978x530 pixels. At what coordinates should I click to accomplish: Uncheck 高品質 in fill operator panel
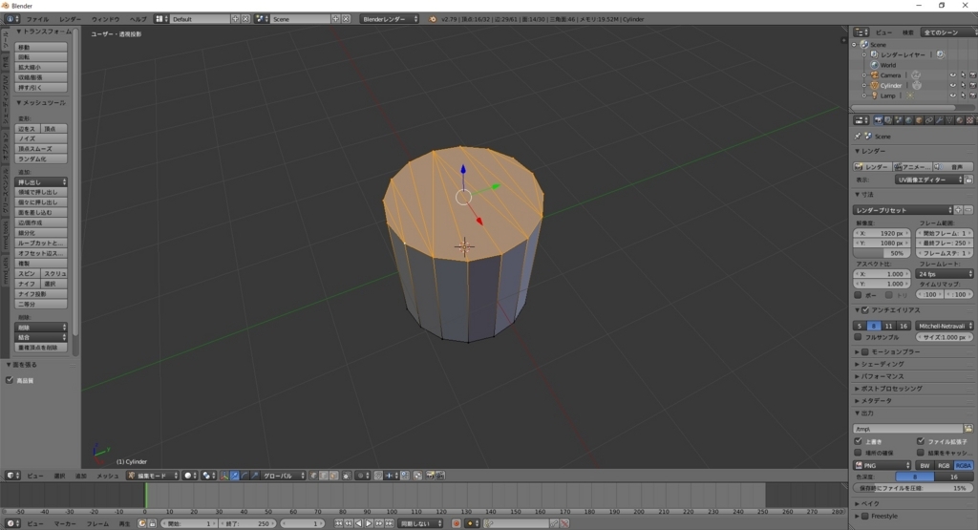[x=10, y=380]
